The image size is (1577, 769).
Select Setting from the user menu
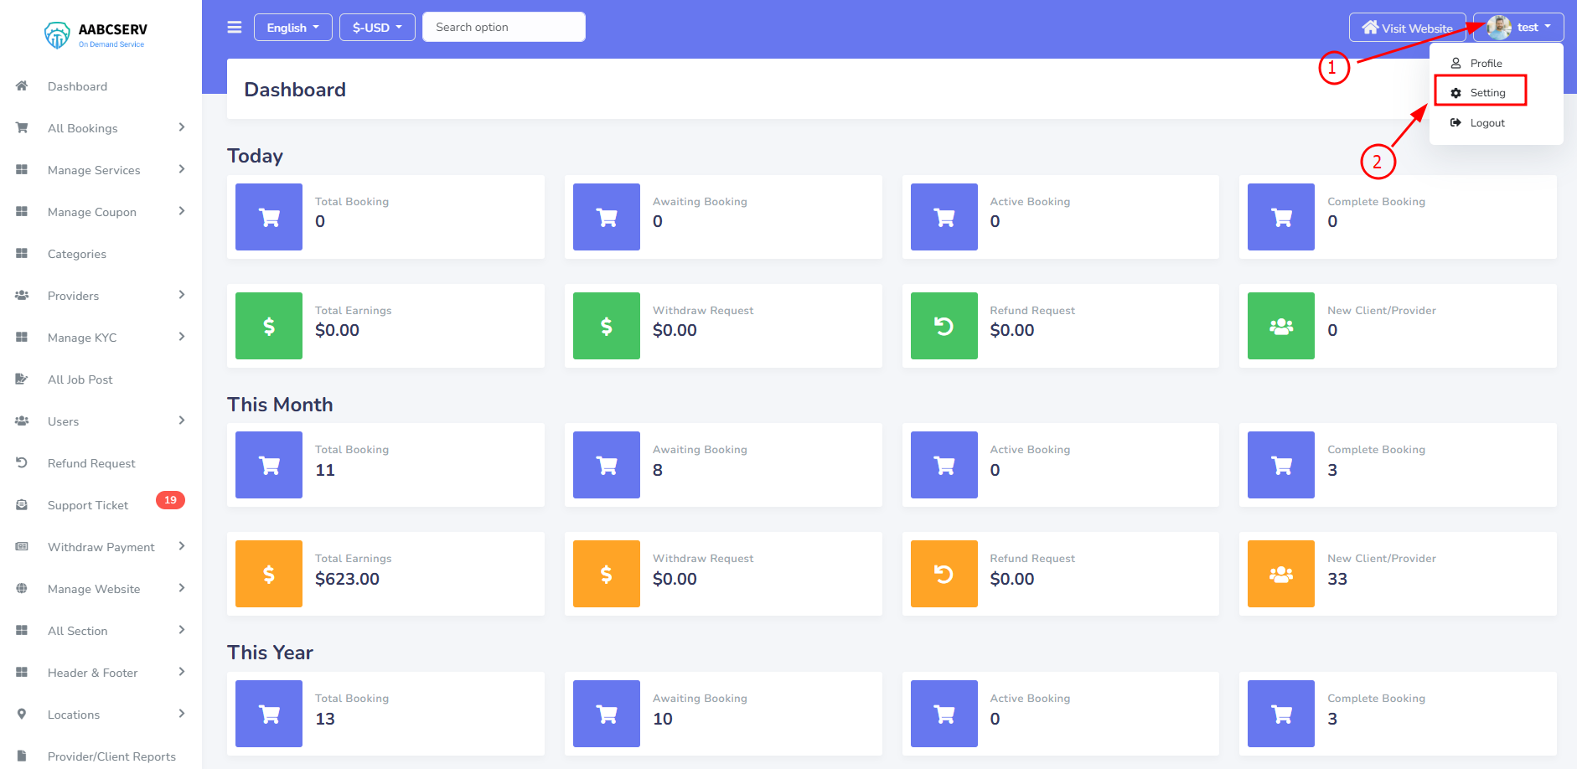tap(1487, 93)
